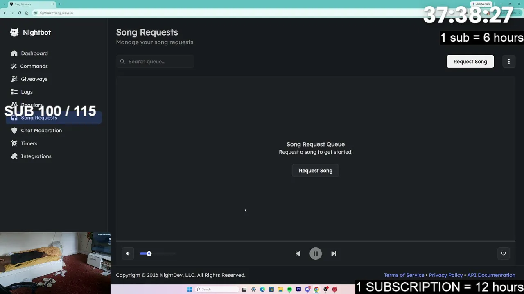Image resolution: width=524 pixels, height=294 pixels.
Task: Click the Nightbot logo in the sidebar
Action: click(31, 33)
